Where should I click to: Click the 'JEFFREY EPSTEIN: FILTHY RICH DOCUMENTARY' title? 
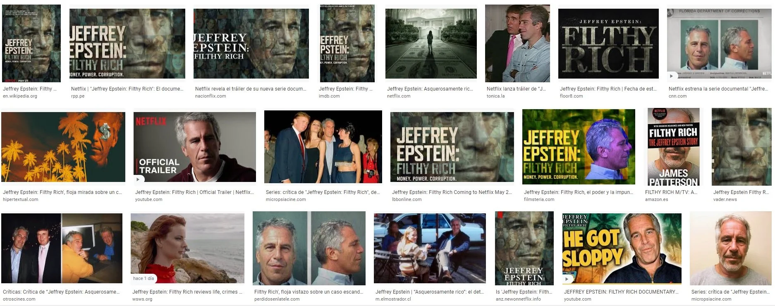coord(621,292)
